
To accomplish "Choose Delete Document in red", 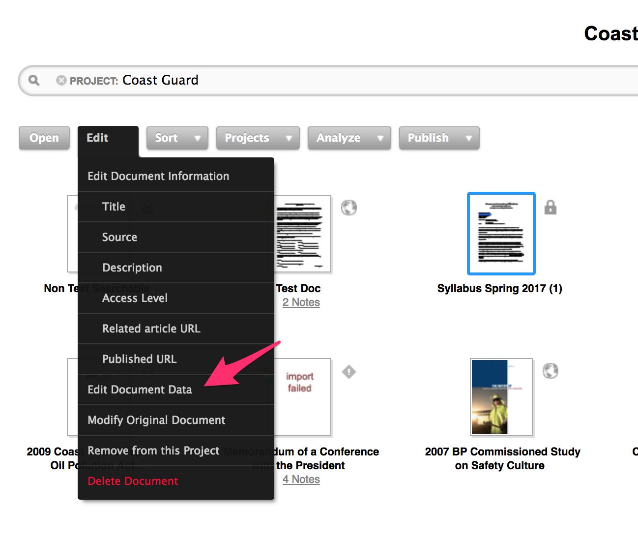I will (x=176, y=481).
